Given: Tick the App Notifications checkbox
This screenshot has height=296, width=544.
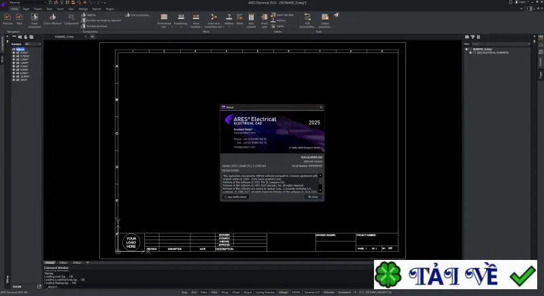Looking at the screenshot, I should 226,197.
